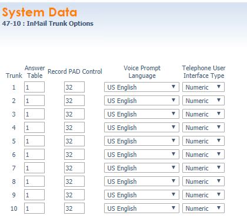Image resolution: width=247 pixels, height=219 pixels.
Task: Open Voice Prompt Language dropdown for trunk 9
Action: (x=142, y=195)
